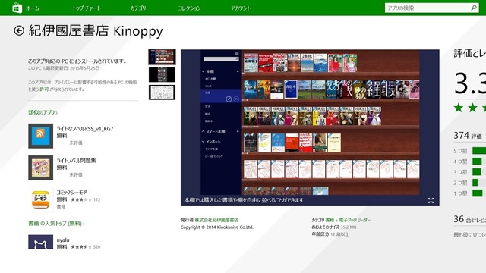Click the ライトノベル問題集 app name

[x=76, y=160]
